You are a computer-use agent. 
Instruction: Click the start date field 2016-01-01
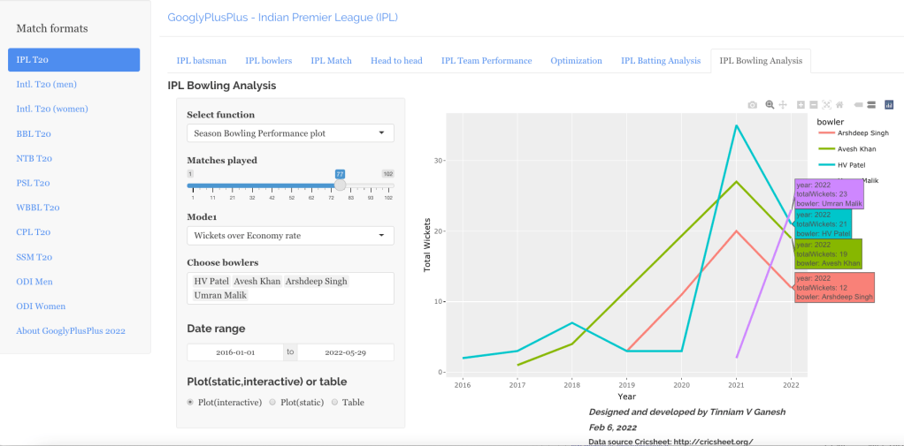(235, 352)
